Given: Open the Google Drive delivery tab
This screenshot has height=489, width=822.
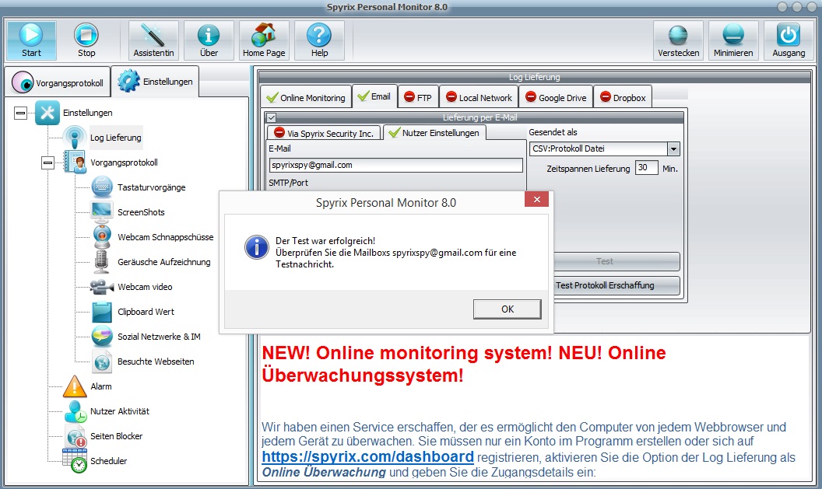Looking at the screenshot, I should tap(556, 97).
